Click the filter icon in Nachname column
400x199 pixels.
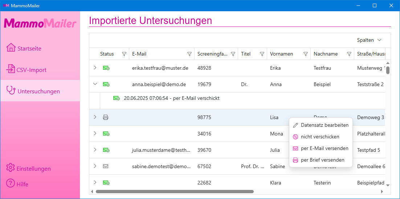tap(349, 54)
